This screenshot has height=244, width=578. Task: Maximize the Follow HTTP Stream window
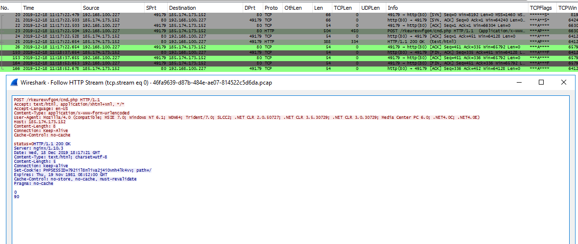(541, 82)
